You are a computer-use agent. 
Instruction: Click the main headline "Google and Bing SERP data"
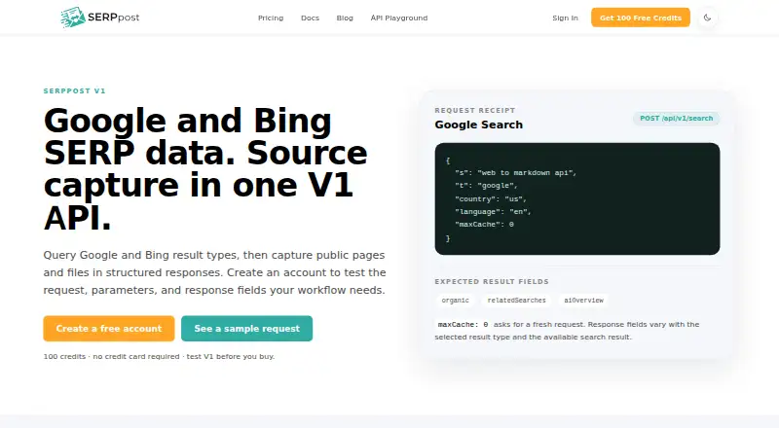(205, 169)
